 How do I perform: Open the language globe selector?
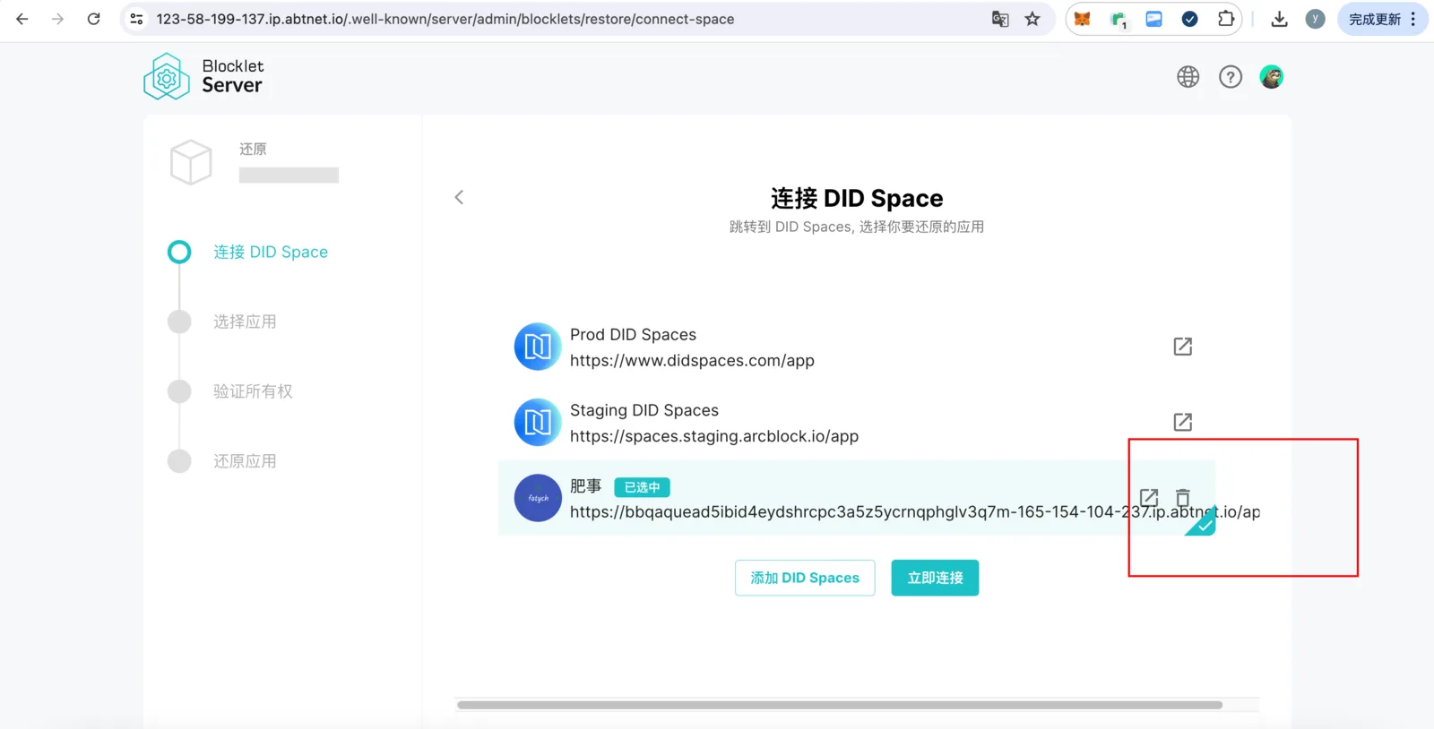click(1188, 77)
